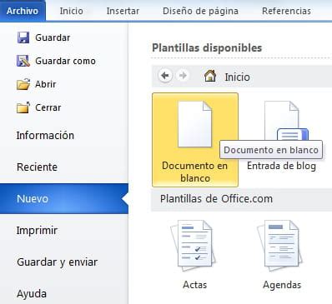Open the Archivo tab

point(23,11)
